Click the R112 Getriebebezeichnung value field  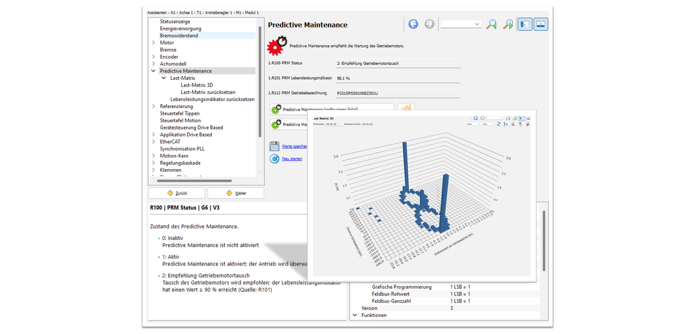pos(398,93)
